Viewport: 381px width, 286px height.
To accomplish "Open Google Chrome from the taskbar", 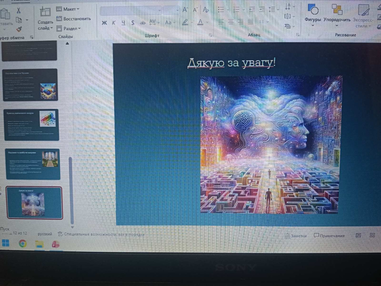I will click(x=23, y=243).
